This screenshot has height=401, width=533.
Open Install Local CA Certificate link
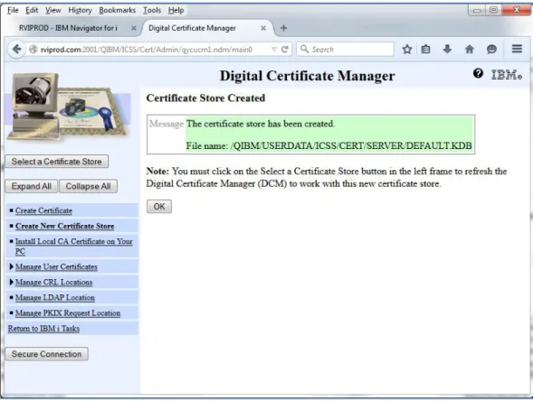74,246
